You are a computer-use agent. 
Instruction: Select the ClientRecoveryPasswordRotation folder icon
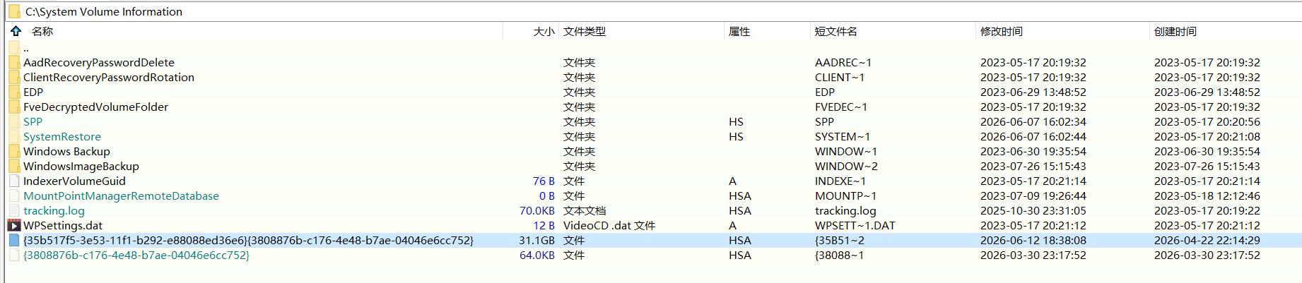tap(14, 77)
